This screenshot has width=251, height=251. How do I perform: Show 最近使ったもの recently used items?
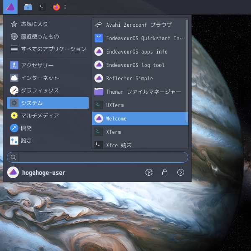(x=48, y=36)
